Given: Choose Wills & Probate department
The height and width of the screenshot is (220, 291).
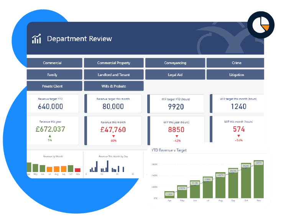Looking at the screenshot, I should [x=113, y=86].
